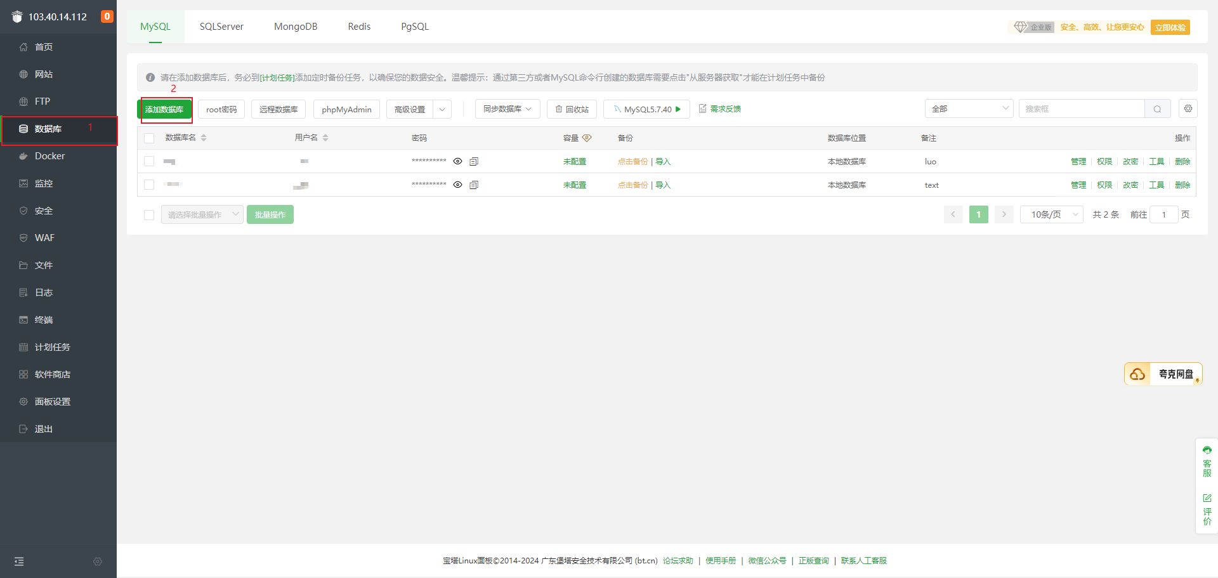Click 权限 for the luo row
Viewport: 1218px width, 578px height.
(x=1104, y=162)
